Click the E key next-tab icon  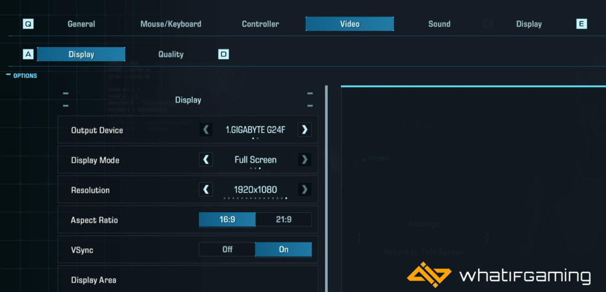581,24
